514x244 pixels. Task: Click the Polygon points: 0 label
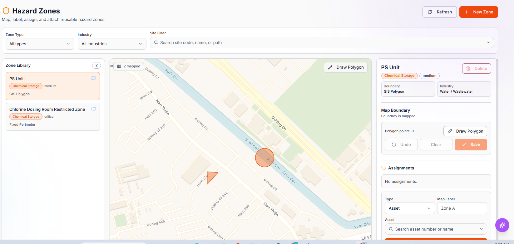pyautogui.click(x=399, y=131)
